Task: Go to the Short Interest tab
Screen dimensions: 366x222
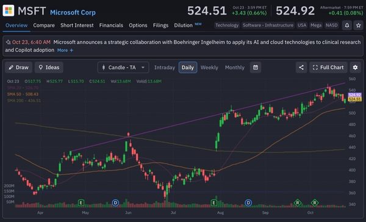Action: coord(77,25)
